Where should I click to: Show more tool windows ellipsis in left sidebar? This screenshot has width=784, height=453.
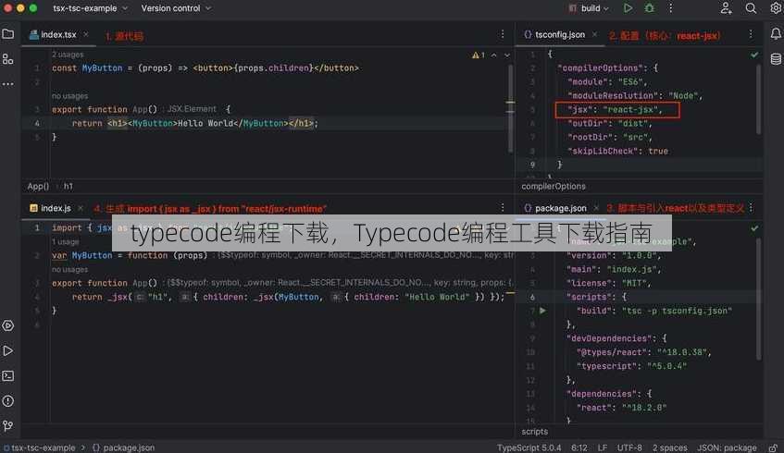click(x=8, y=84)
